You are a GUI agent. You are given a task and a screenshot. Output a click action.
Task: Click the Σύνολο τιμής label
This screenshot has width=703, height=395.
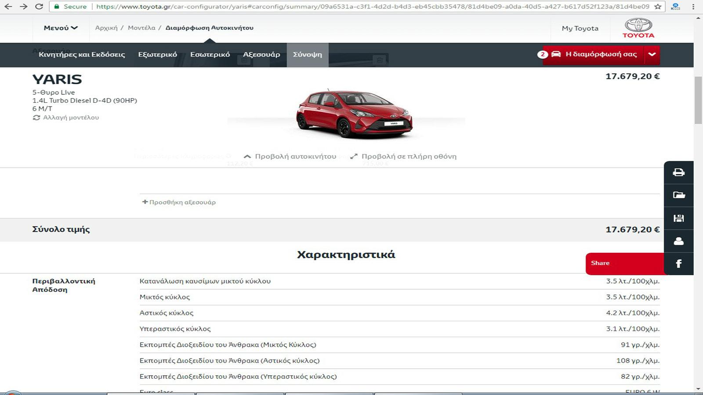(x=61, y=230)
